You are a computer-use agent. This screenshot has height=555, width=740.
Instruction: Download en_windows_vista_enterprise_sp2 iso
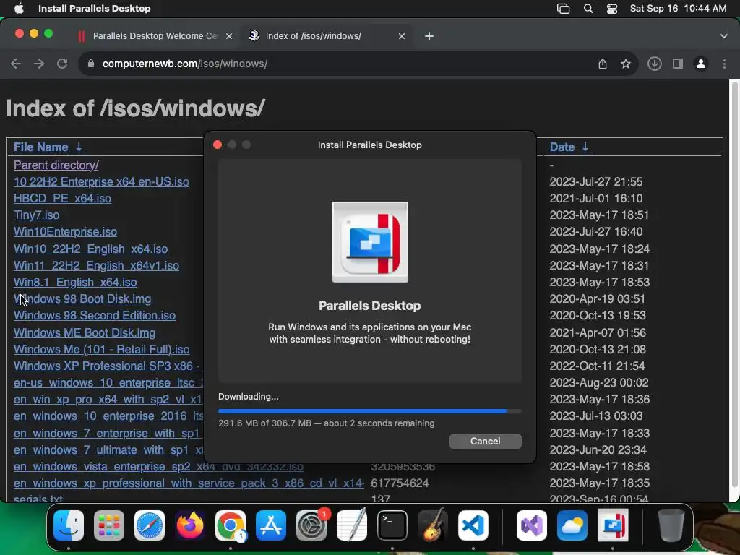coord(158,467)
